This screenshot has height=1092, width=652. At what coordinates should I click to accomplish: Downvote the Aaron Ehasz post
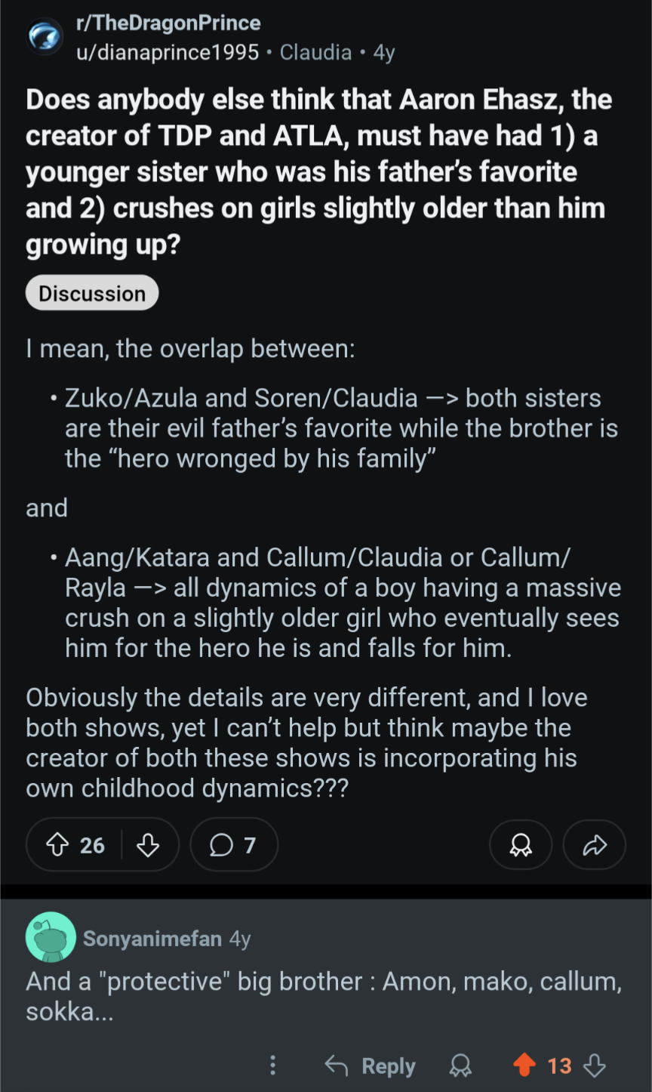148,845
